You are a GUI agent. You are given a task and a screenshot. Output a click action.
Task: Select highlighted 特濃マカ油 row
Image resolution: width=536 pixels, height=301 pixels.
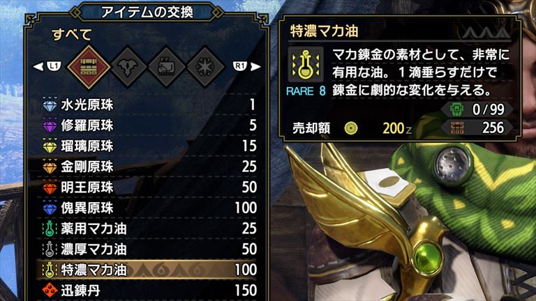(149, 270)
